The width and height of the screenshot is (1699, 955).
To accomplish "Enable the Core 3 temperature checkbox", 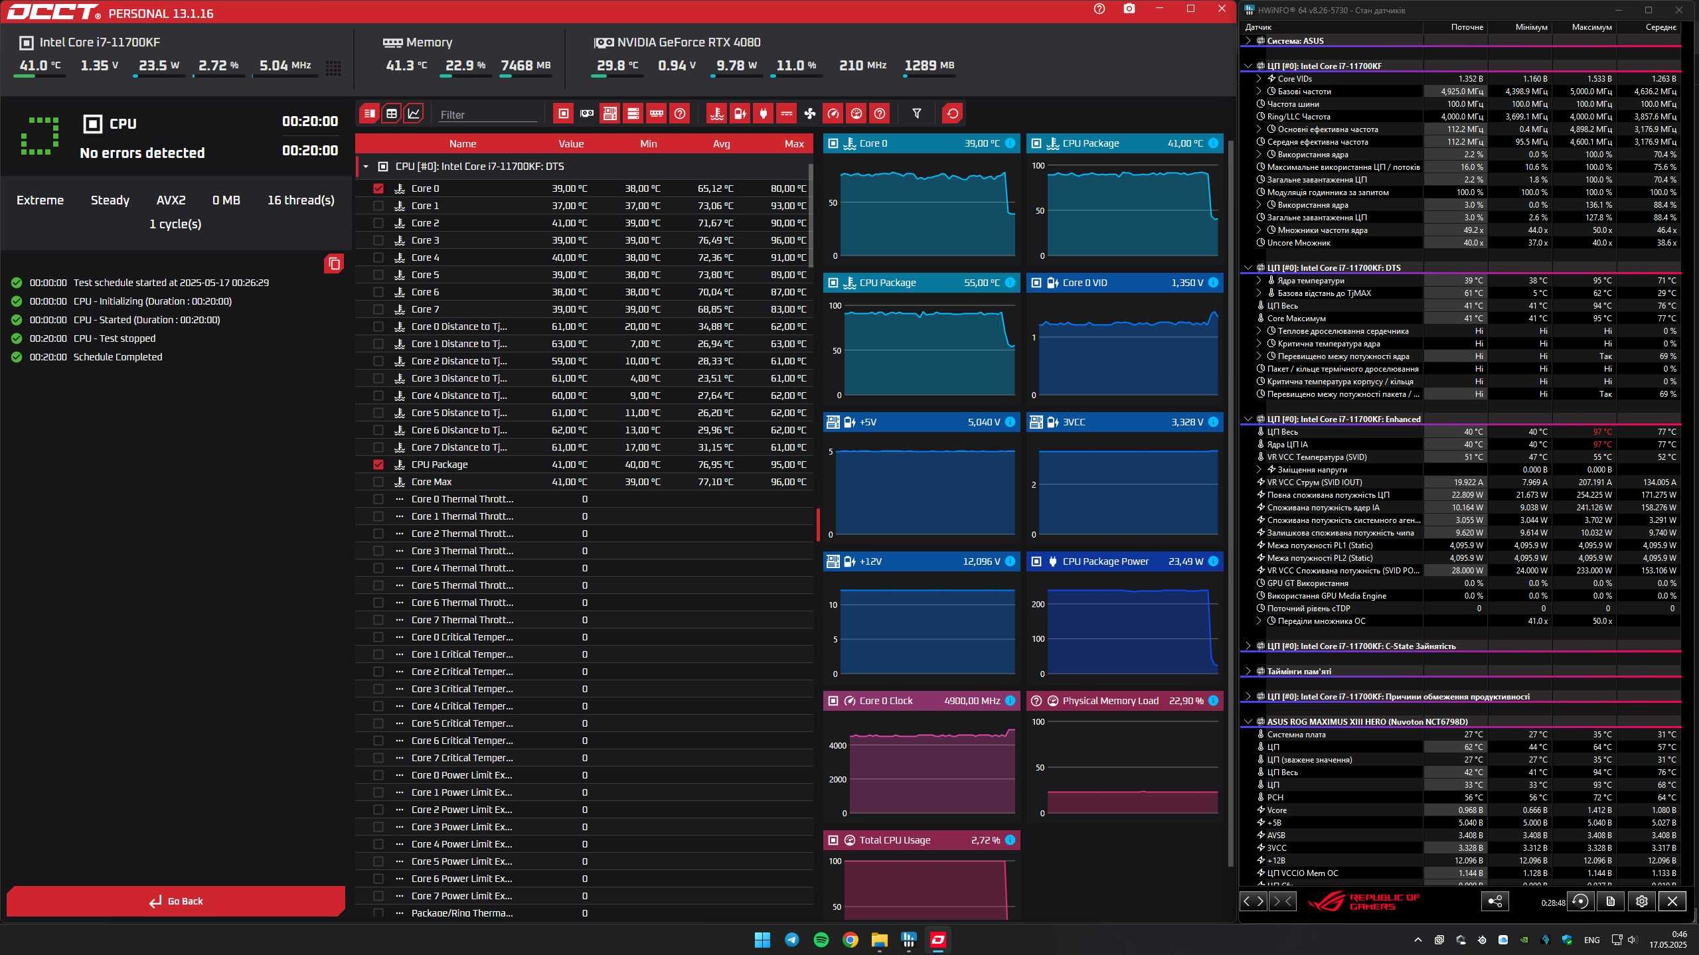I will point(378,240).
